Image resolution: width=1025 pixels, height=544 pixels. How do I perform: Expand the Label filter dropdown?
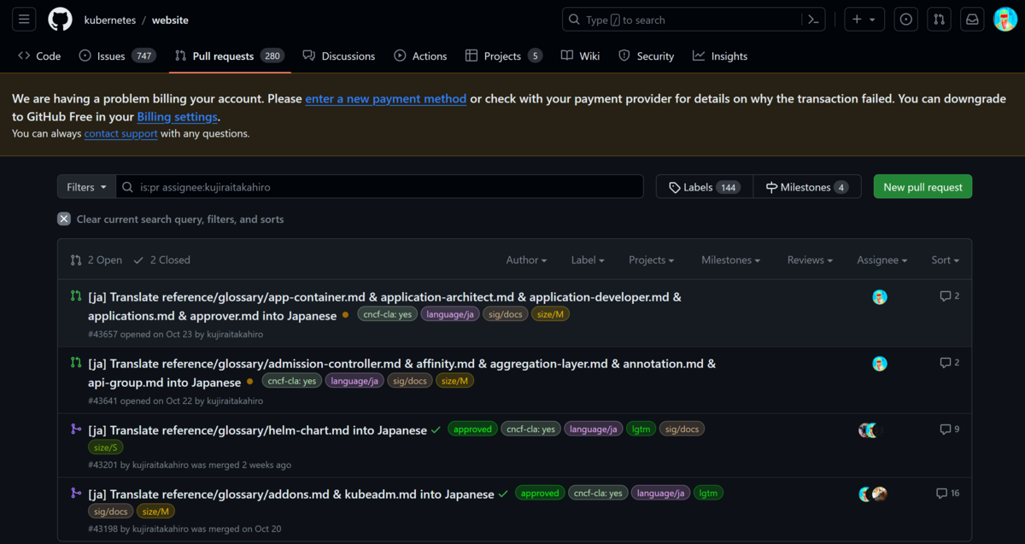point(588,260)
